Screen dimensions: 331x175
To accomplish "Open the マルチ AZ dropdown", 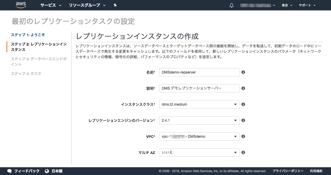I will pyautogui.click(x=199, y=152).
